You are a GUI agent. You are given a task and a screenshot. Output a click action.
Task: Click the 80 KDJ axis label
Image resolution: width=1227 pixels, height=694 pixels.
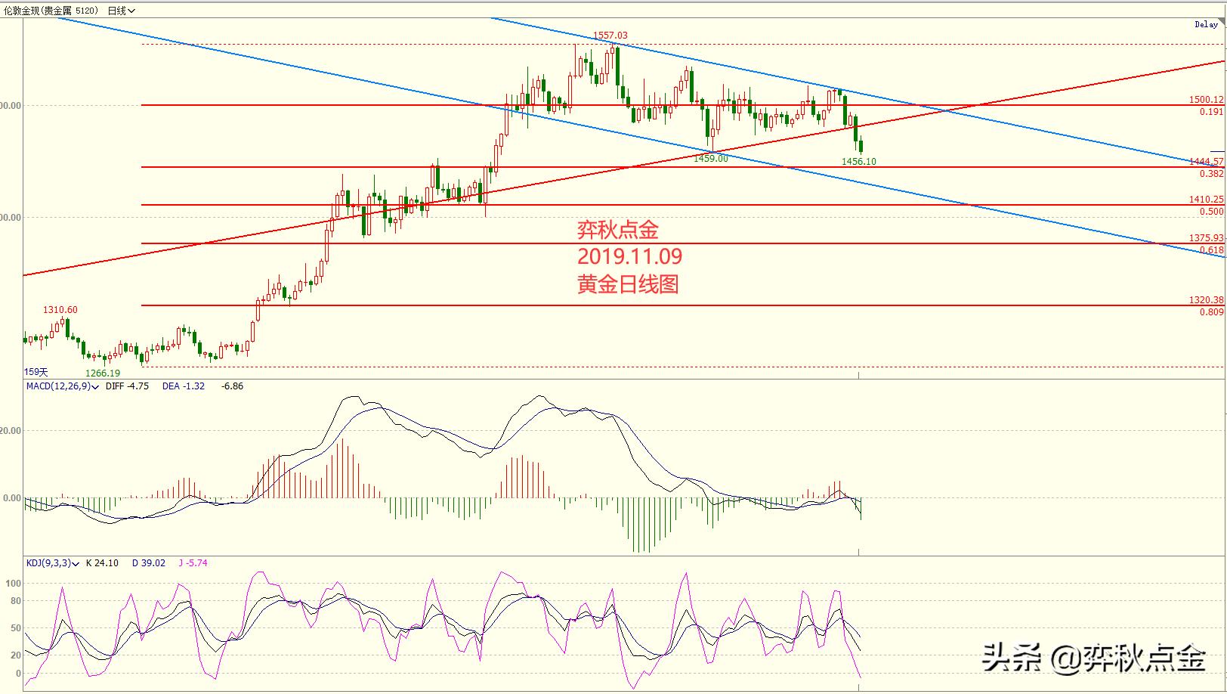point(16,601)
